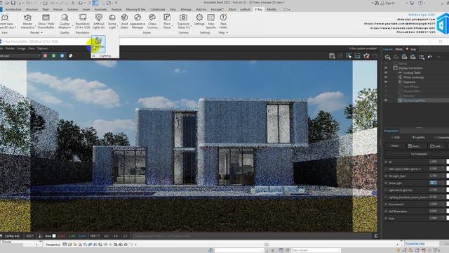Click the load layer preset icon
Viewport: 449px width, 253px height.
413,57
